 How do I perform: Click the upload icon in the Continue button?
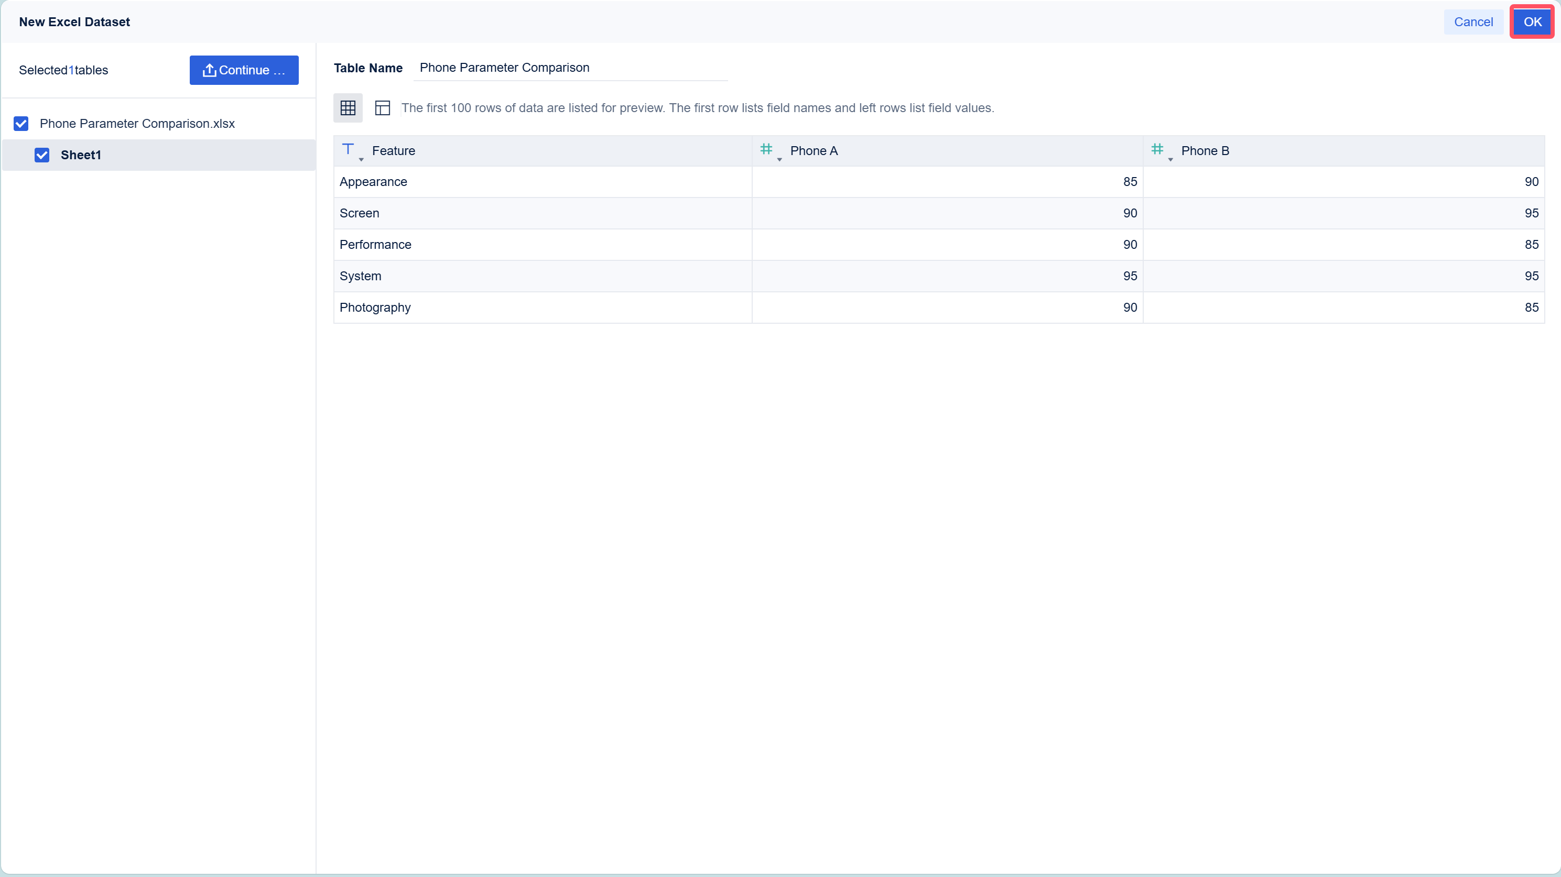[x=209, y=70]
